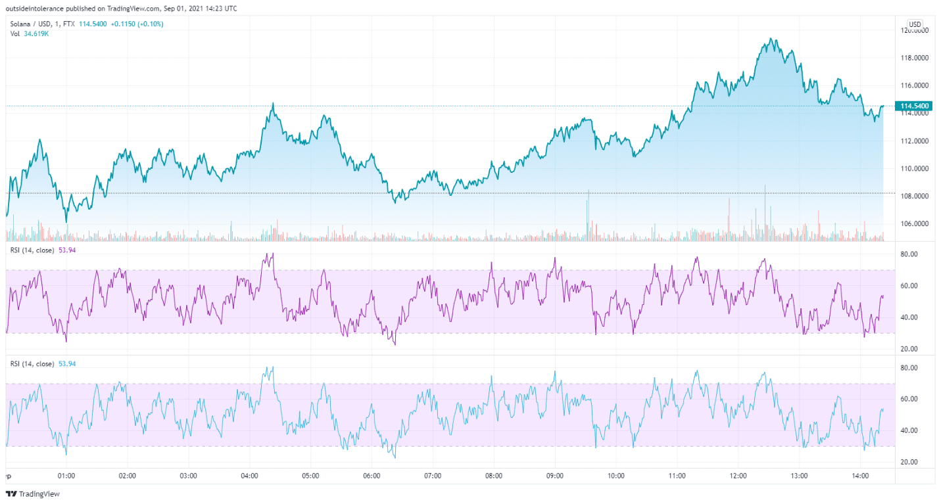
Task: Click the 114.5400 current price tag
Action: point(915,106)
